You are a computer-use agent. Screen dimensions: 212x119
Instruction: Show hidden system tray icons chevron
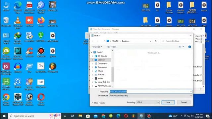181,116
